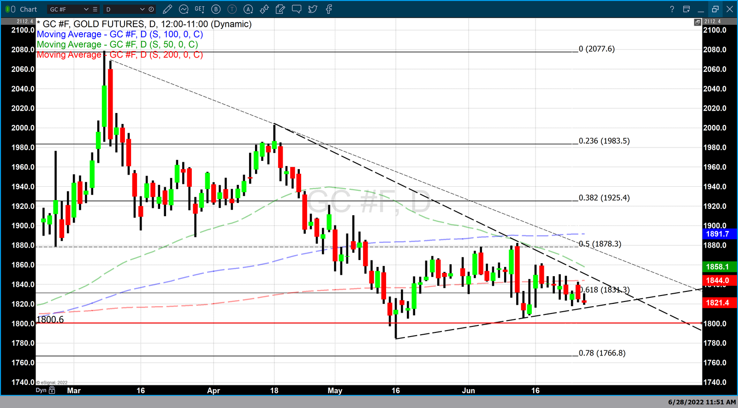Image resolution: width=738 pixels, height=408 pixels.
Task: Click the circled B toolbar icon
Action: [216, 9]
